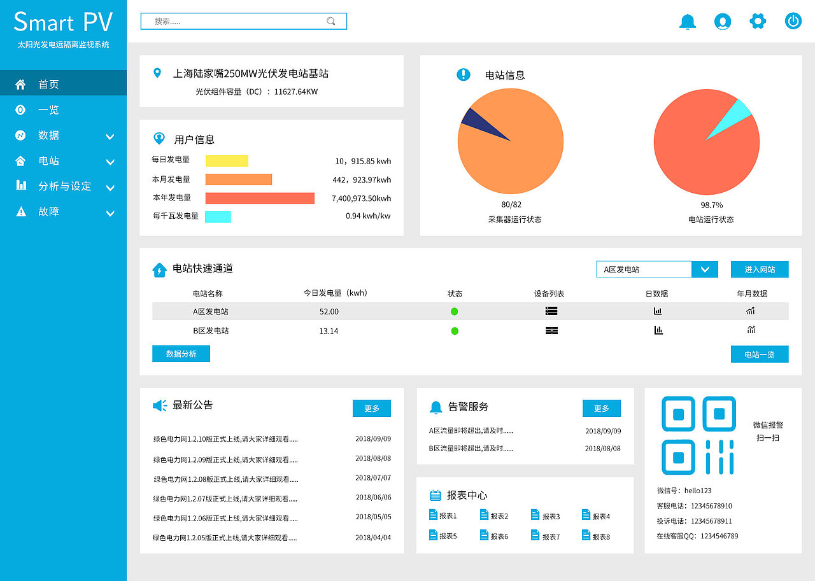Click the 电站信息 exclamation icon
815x581 pixels.
(464, 74)
